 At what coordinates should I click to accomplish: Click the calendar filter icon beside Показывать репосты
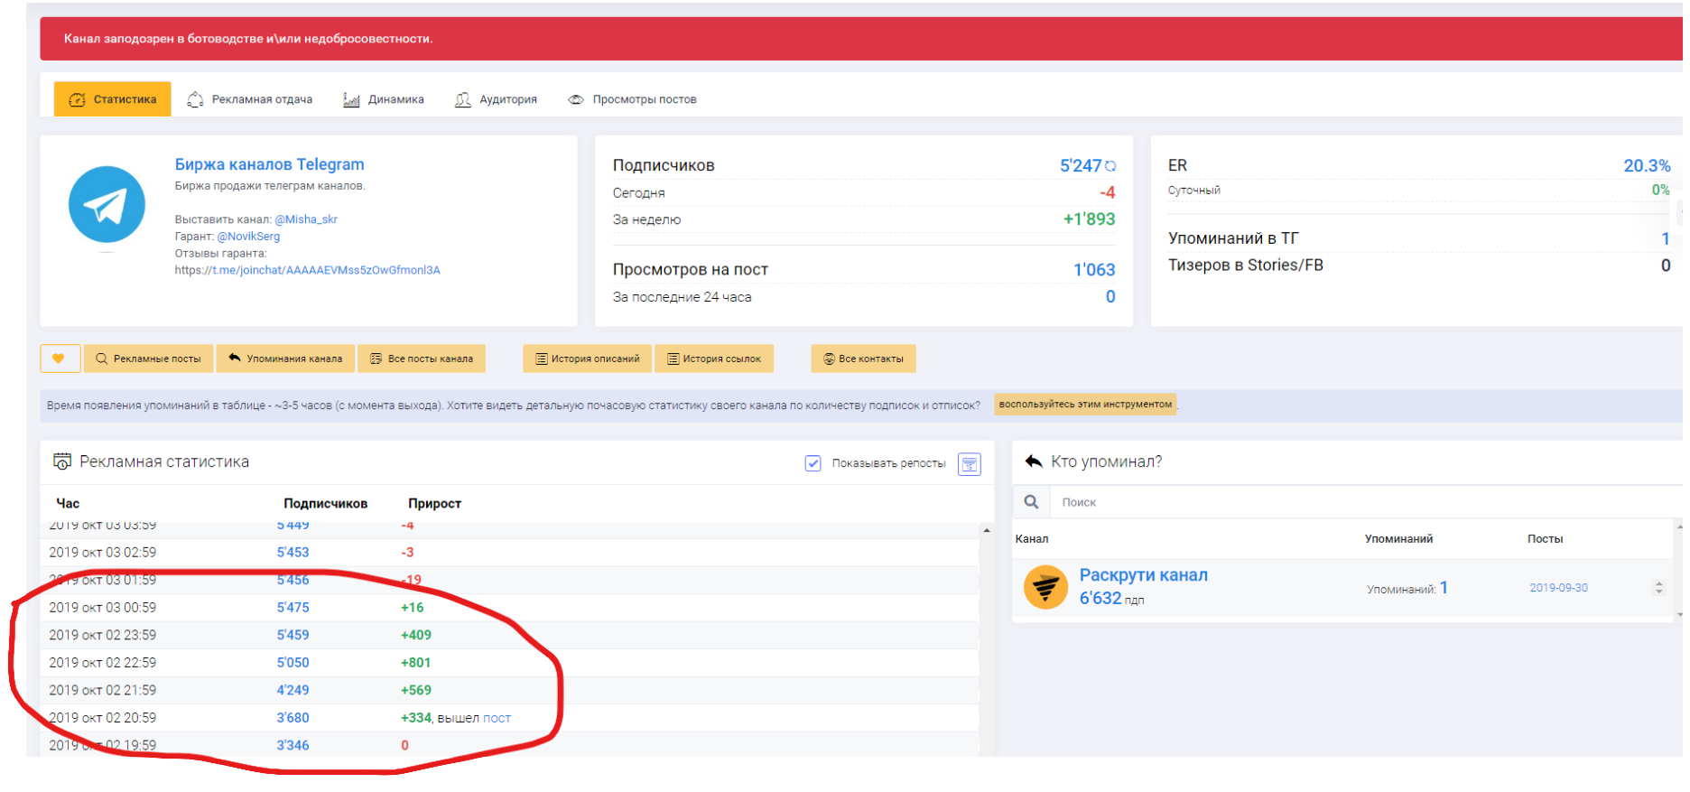pyautogui.click(x=969, y=464)
